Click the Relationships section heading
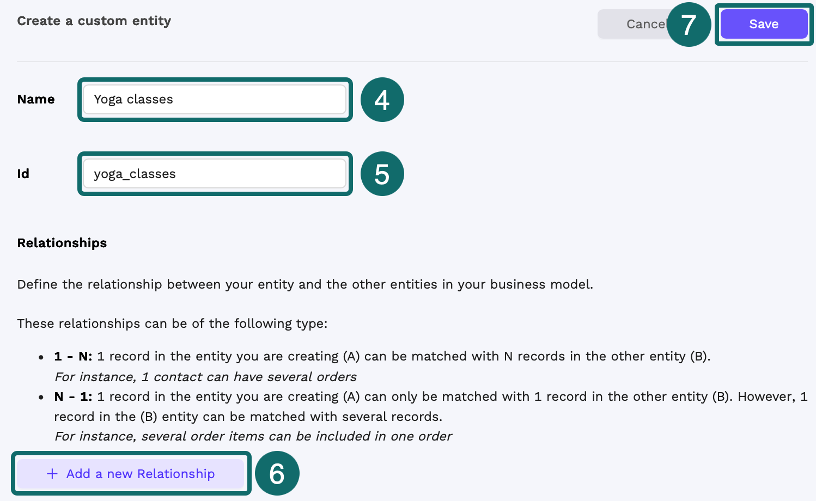 pos(62,243)
